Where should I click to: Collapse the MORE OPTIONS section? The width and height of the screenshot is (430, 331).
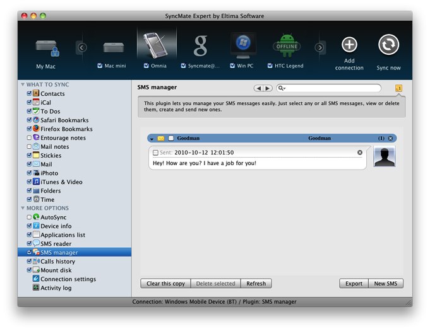click(23, 208)
